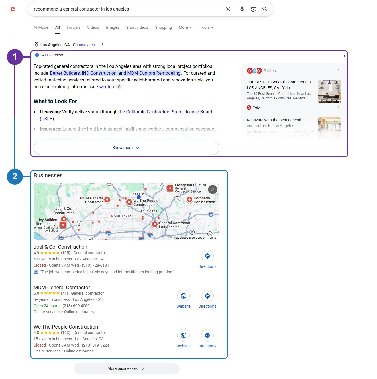Click the Ivy Builders Remodeling map marker
Screen dimensions: 377x379
point(63,225)
